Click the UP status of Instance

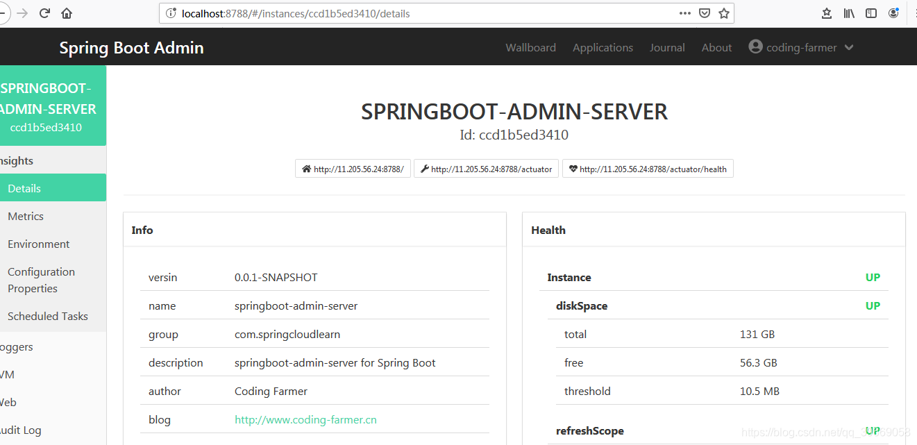tap(873, 277)
